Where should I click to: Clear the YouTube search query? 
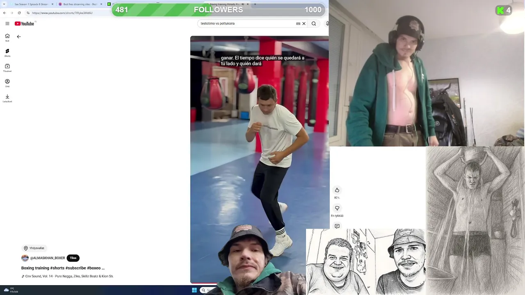pyautogui.click(x=304, y=24)
